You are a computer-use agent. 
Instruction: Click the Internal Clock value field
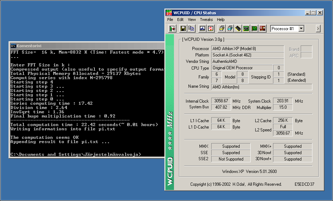tap(220, 101)
